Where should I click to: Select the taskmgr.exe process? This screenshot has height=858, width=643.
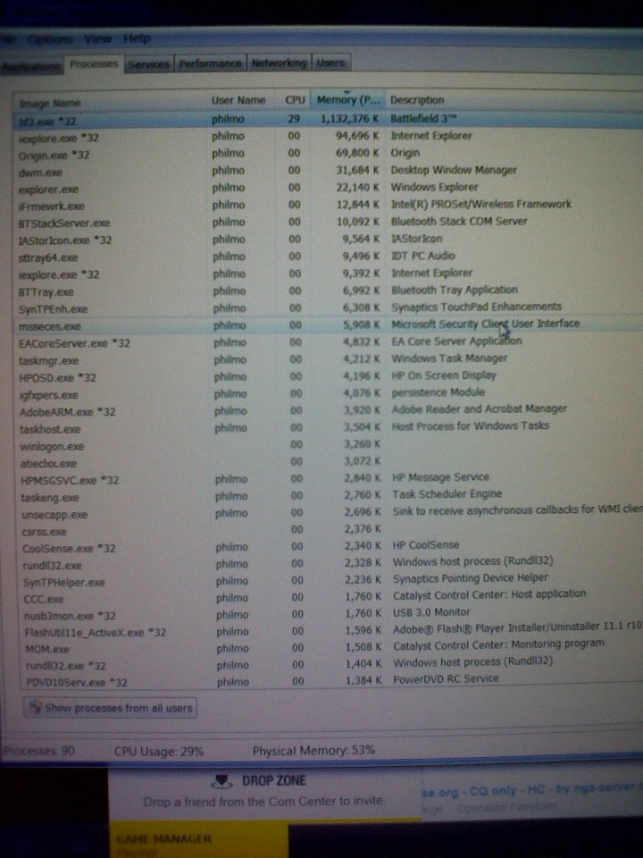(x=48, y=361)
